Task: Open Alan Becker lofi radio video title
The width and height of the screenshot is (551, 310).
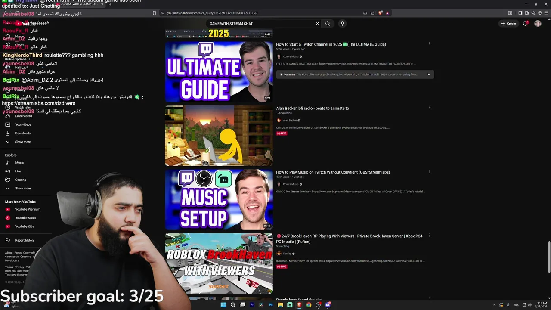Action: point(313,108)
